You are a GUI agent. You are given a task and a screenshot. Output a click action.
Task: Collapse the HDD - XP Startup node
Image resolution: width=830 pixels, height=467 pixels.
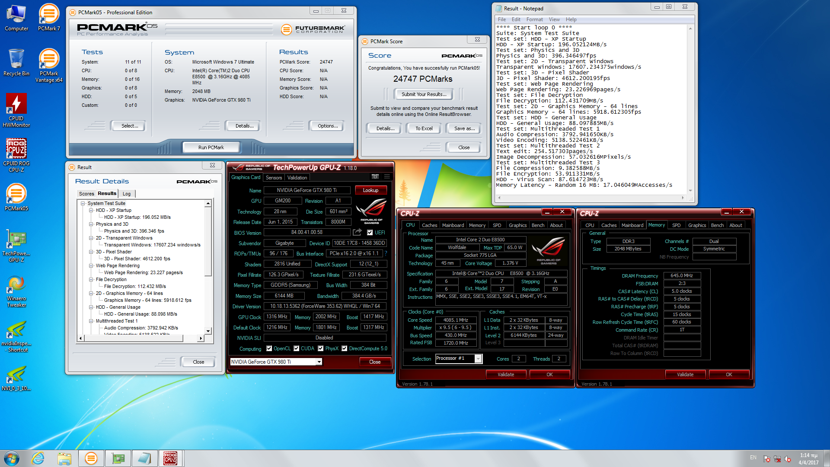(91, 210)
